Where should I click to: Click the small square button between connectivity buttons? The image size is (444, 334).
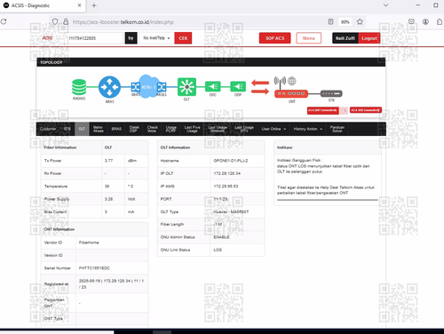pyautogui.click(x=344, y=110)
